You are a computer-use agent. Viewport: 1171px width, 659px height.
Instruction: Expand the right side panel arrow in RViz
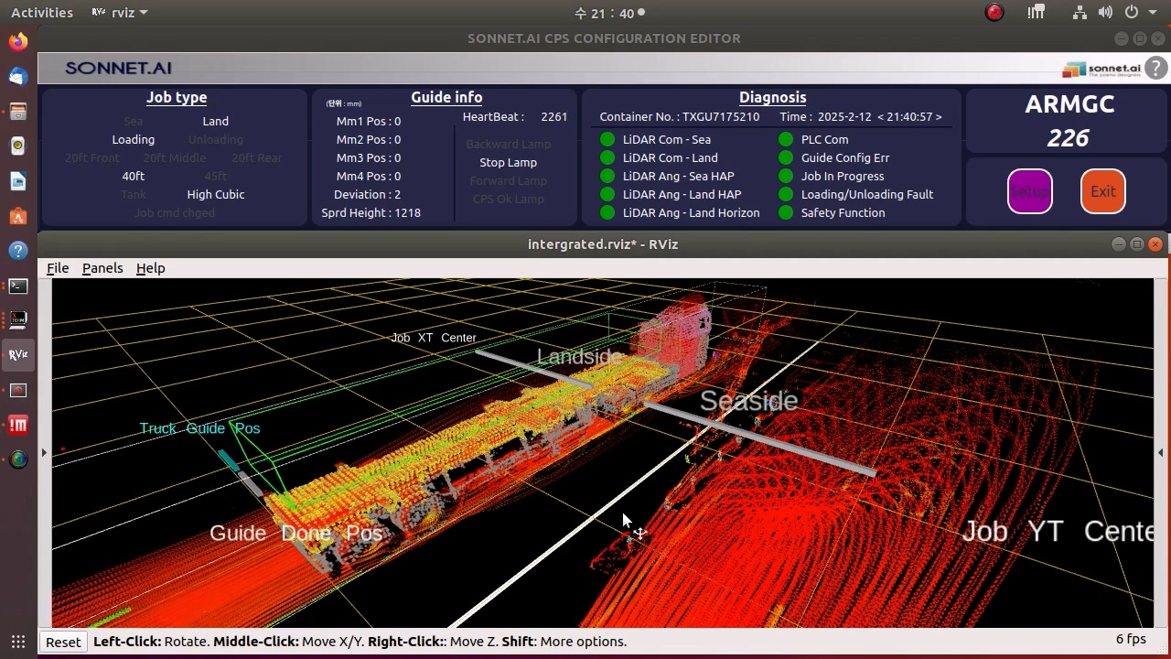1161,453
